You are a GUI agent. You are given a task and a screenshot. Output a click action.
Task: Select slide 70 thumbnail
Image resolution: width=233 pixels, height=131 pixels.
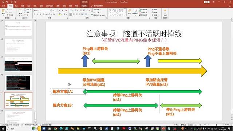[18, 82]
